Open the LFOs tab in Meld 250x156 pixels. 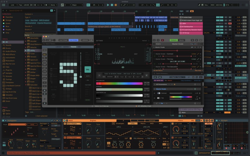coord(132,123)
